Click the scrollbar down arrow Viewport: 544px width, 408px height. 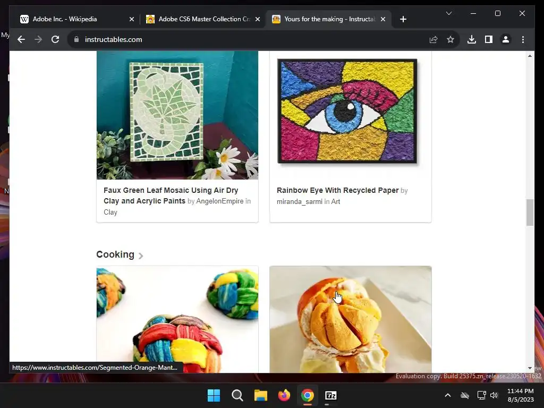[x=530, y=368]
